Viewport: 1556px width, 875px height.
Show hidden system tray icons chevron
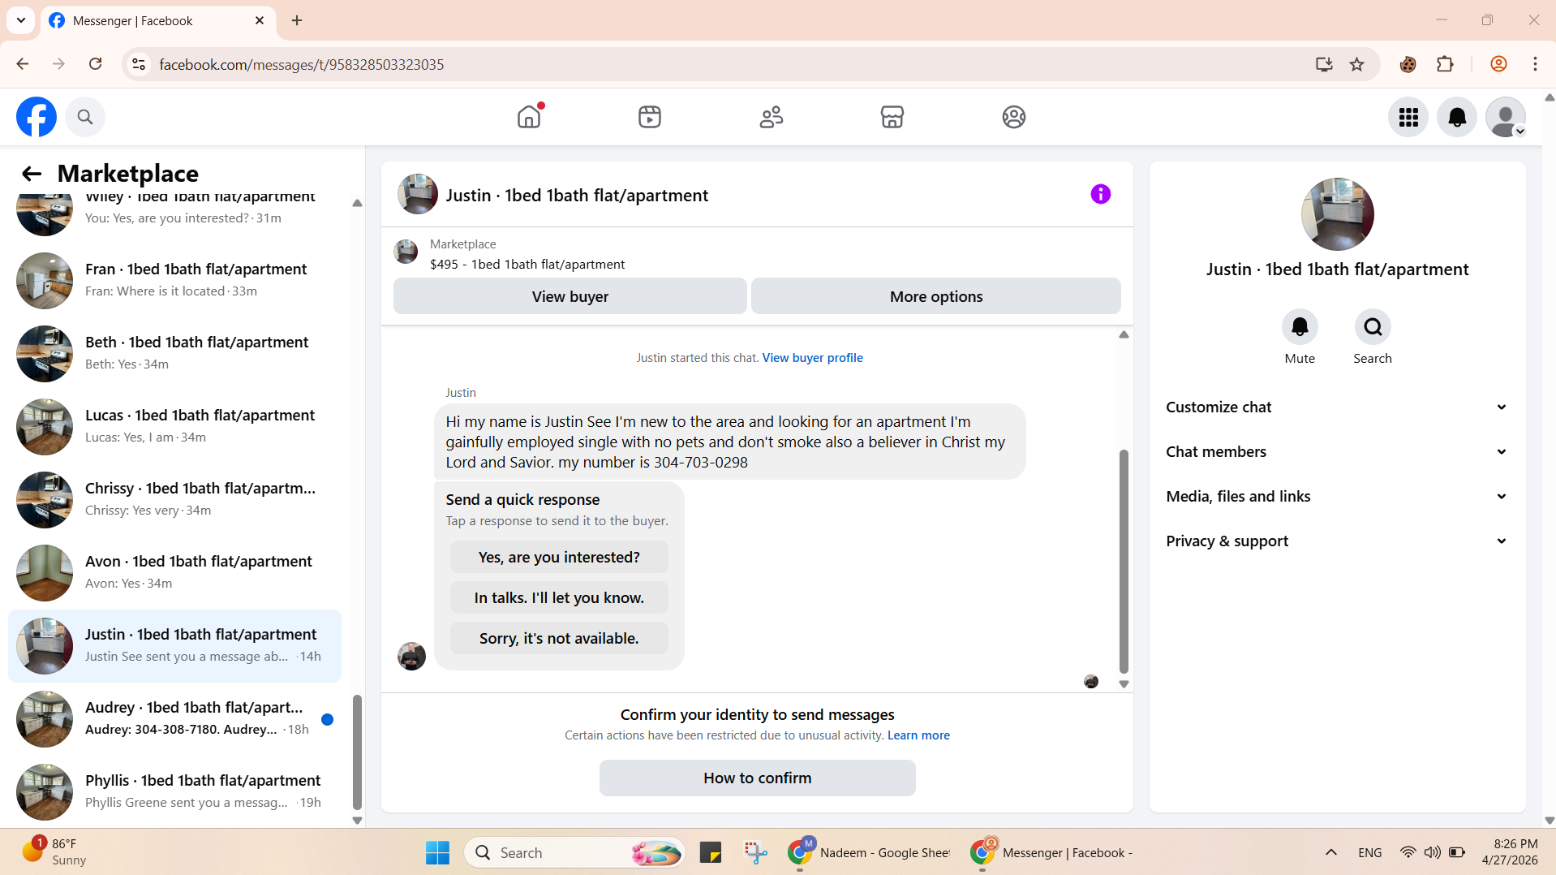(1331, 852)
